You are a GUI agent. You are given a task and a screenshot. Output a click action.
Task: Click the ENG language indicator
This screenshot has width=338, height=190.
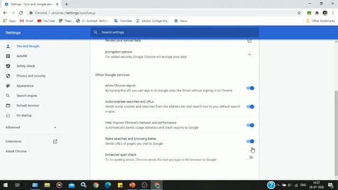point(303,185)
